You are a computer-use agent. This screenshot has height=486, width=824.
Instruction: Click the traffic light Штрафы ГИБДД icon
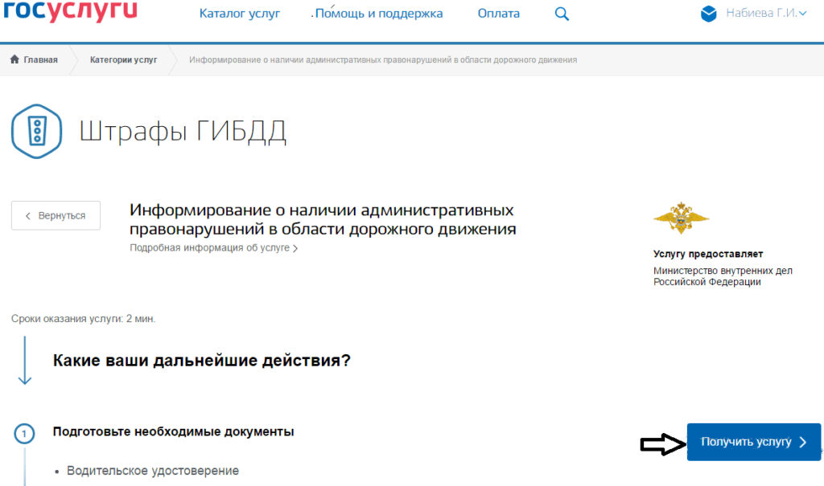(36, 130)
